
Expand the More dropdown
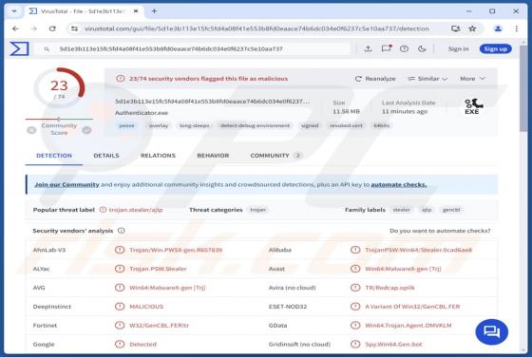point(473,79)
